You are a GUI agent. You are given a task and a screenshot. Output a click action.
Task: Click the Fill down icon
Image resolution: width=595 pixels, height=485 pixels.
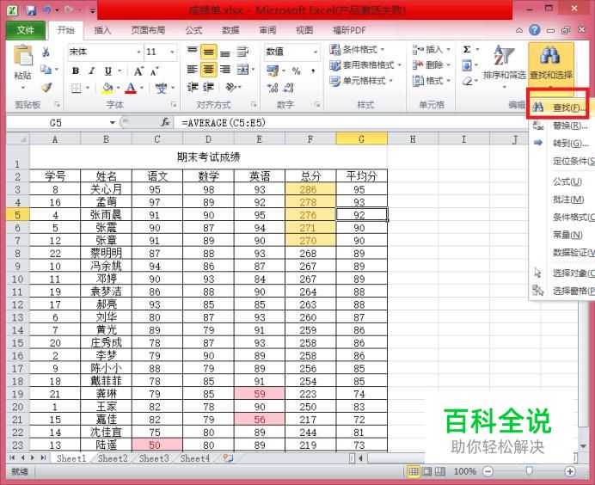(467, 65)
